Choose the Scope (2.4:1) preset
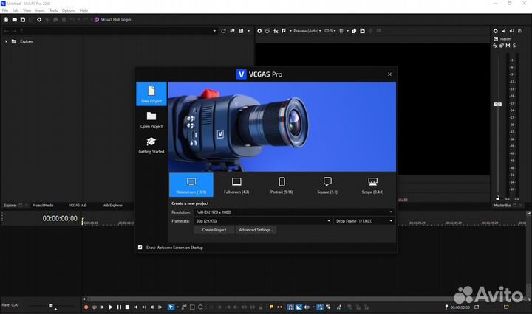532x314 pixels. pyautogui.click(x=372, y=185)
